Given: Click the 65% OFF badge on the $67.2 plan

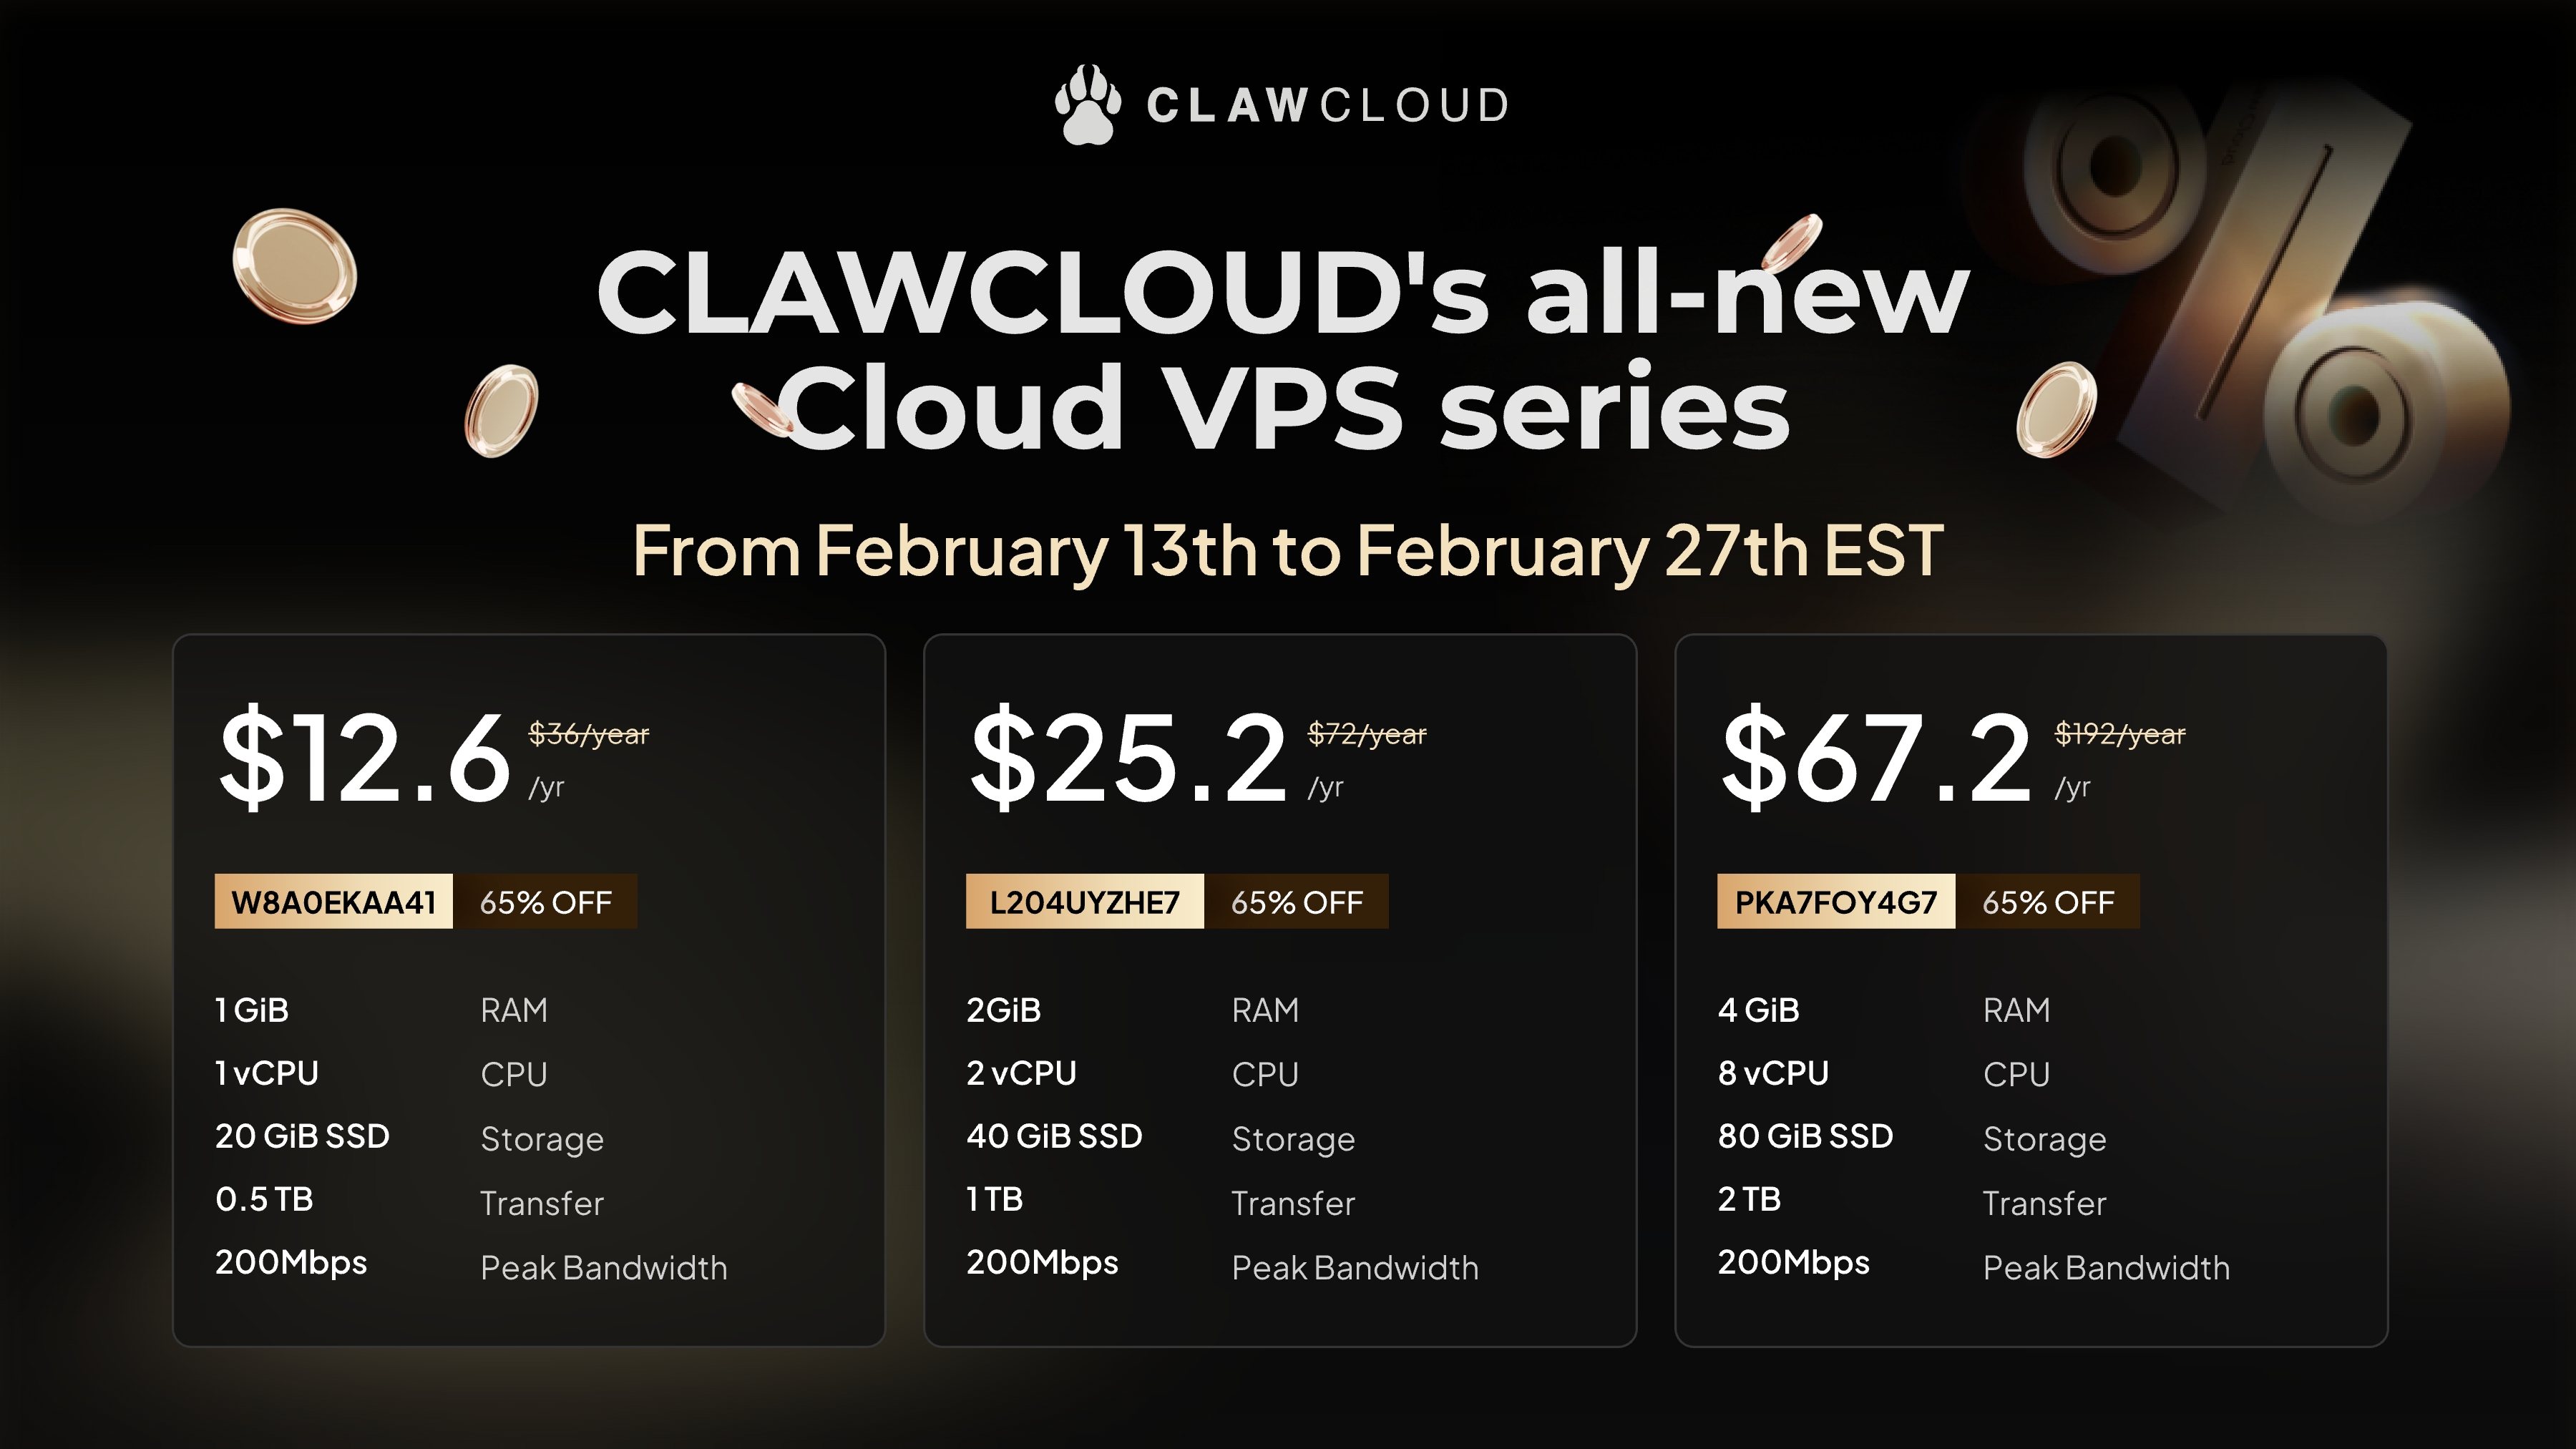Looking at the screenshot, I should [x=2048, y=901].
